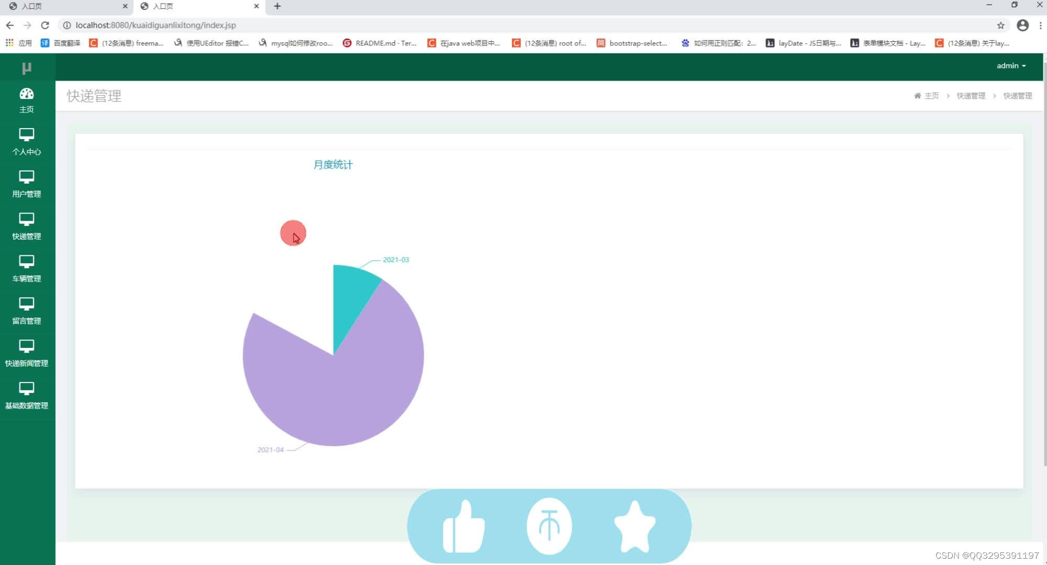Viewport: 1047px width, 565px height.
Task: Click the thumbs-up like icon
Action: (x=463, y=526)
